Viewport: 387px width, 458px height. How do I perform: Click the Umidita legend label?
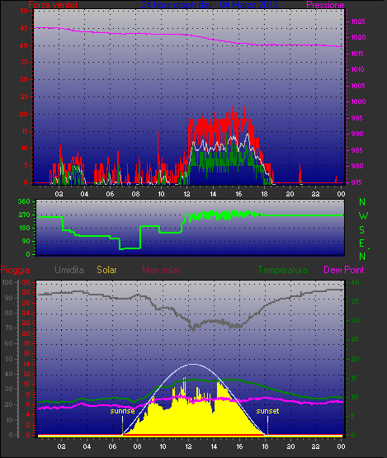pyautogui.click(x=69, y=270)
